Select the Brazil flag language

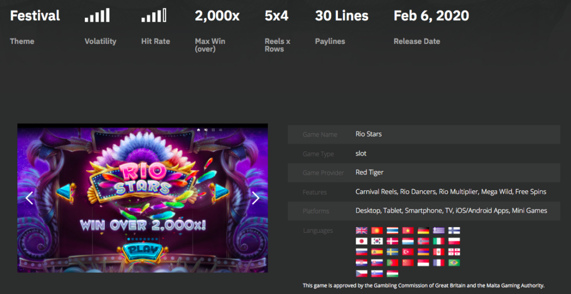454,263
